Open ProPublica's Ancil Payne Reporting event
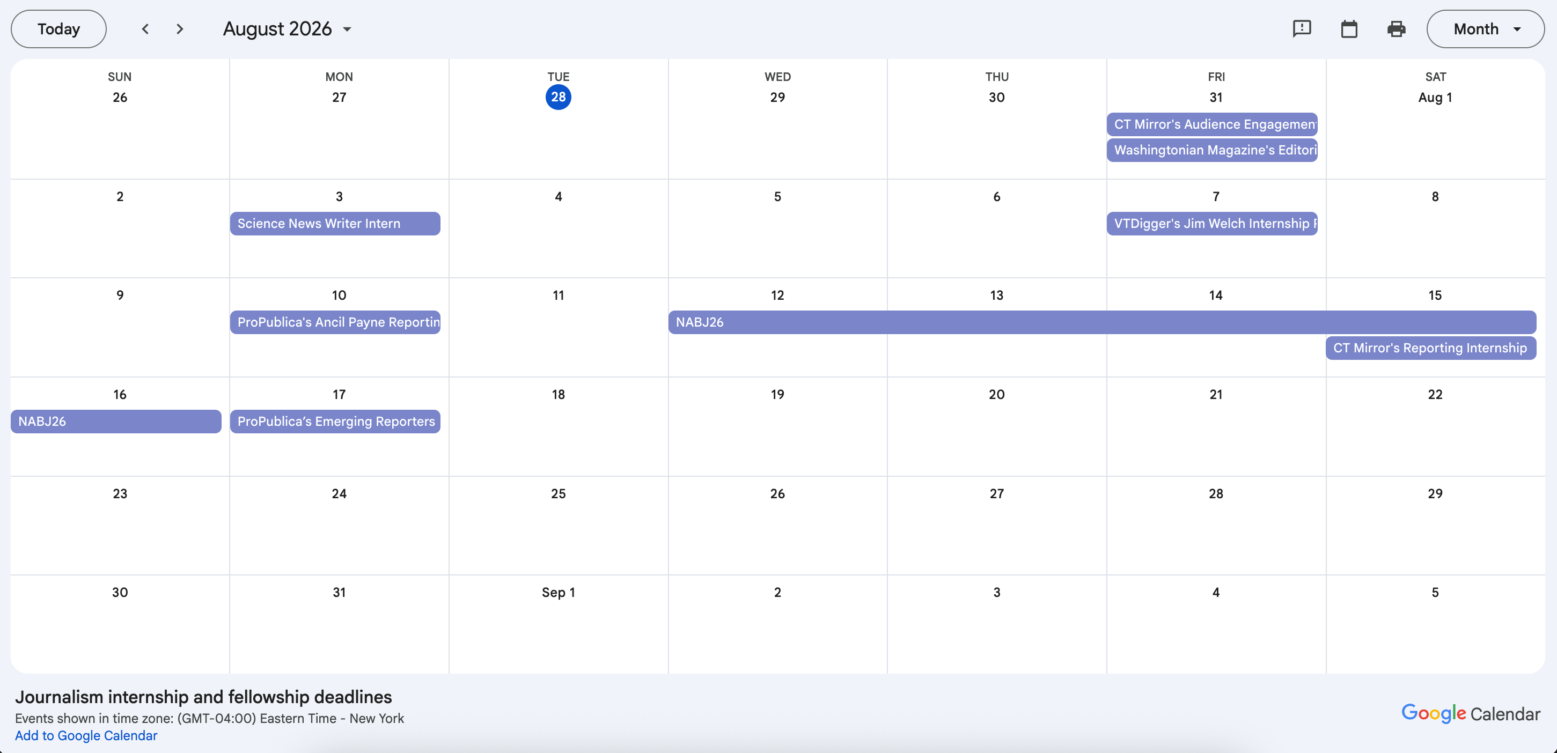The image size is (1557, 753). [x=335, y=322]
